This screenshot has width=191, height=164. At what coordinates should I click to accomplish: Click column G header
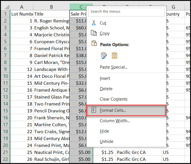173,7
